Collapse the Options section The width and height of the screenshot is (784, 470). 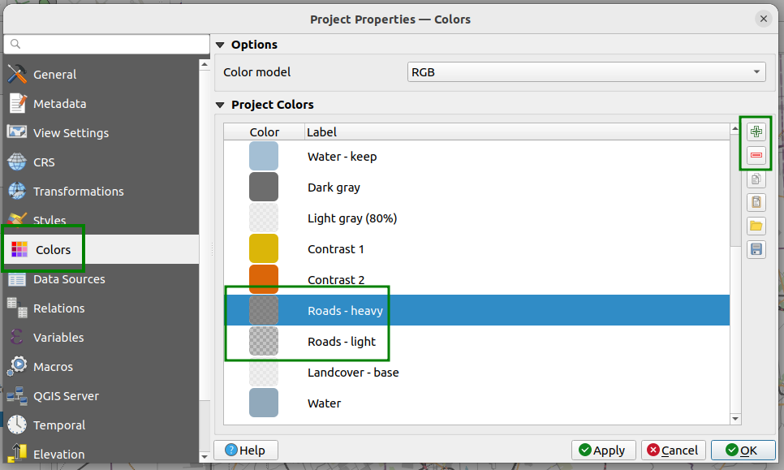click(x=220, y=45)
